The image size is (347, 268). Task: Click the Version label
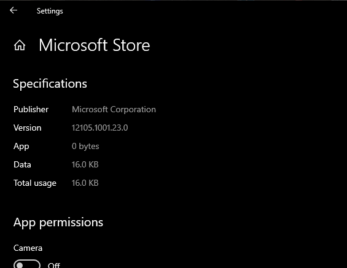click(28, 128)
